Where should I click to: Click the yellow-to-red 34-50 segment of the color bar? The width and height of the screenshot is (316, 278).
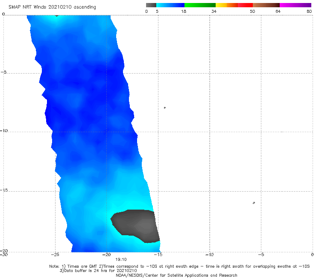click(234, 5)
